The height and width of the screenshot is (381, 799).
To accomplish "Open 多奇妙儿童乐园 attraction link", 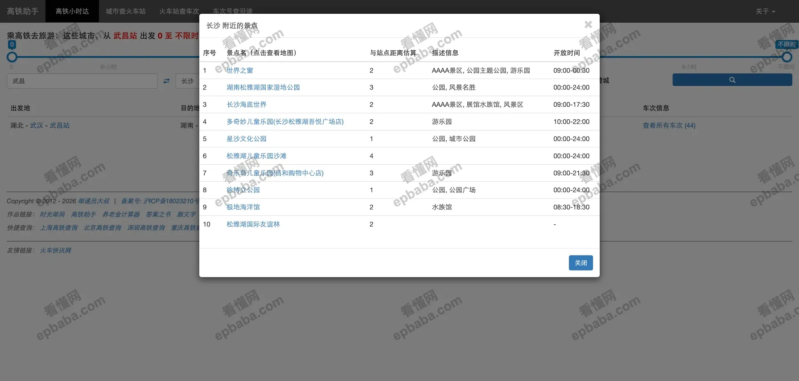I will click(285, 122).
